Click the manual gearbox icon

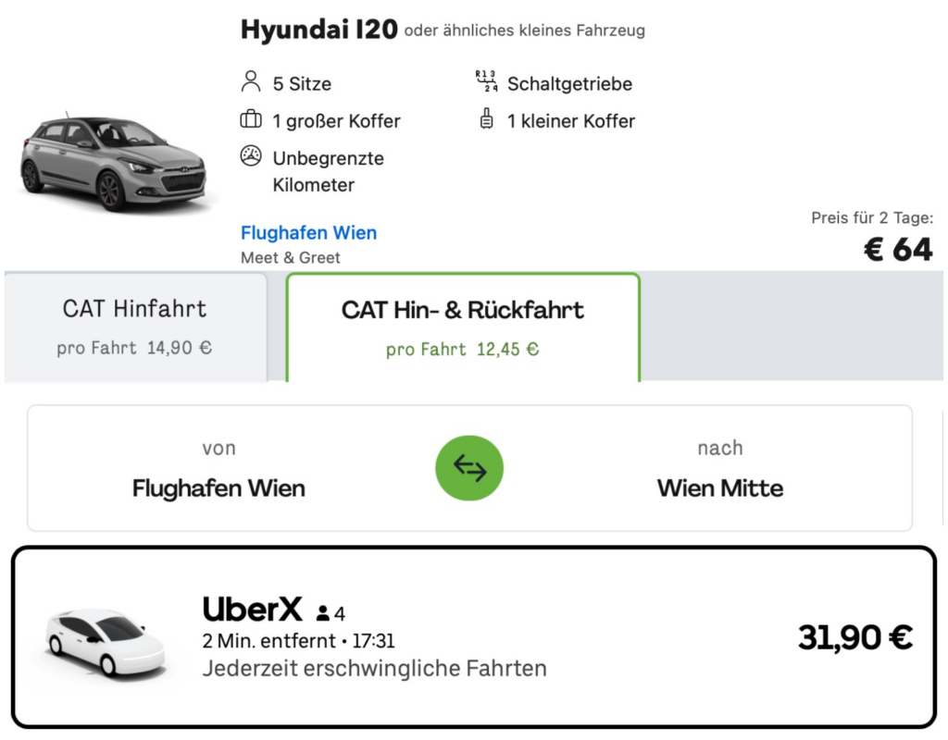486,82
